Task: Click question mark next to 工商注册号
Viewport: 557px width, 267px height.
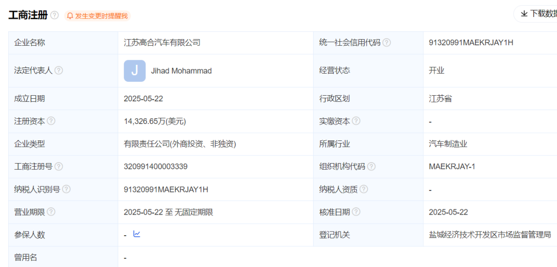Action: (x=59, y=167)
